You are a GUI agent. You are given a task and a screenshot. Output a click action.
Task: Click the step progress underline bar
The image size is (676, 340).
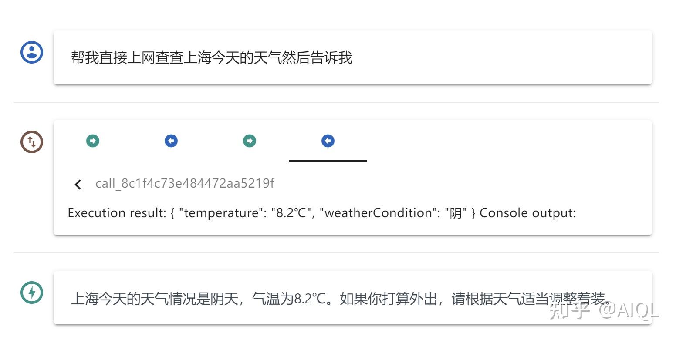click(328, 161)
